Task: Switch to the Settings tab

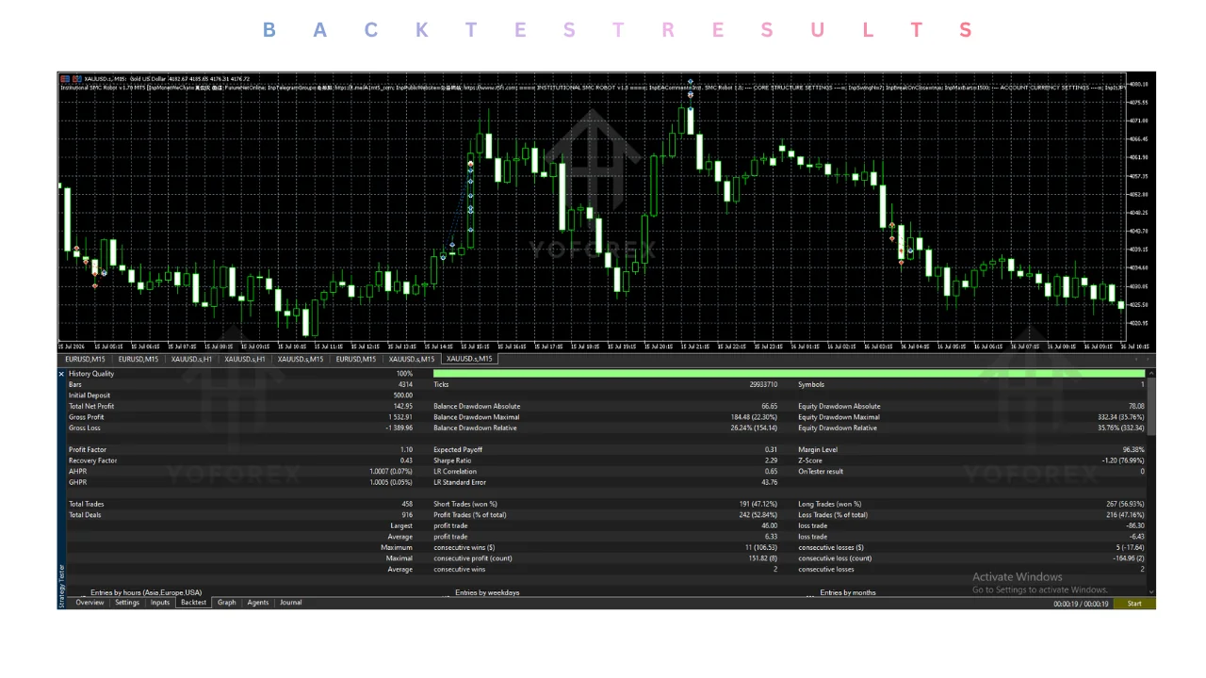Action: 127,603
